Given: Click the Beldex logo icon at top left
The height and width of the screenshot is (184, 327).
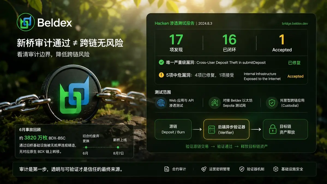Looking at the screenshot, I should tap(26, 22).
